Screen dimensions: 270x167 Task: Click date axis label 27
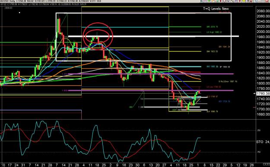click(x=164, y=165)
